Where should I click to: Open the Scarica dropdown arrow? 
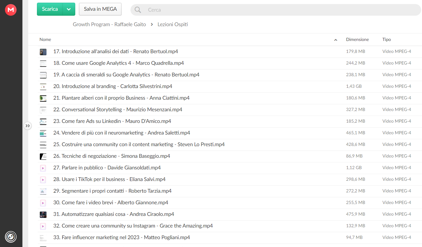pos(69,9)
